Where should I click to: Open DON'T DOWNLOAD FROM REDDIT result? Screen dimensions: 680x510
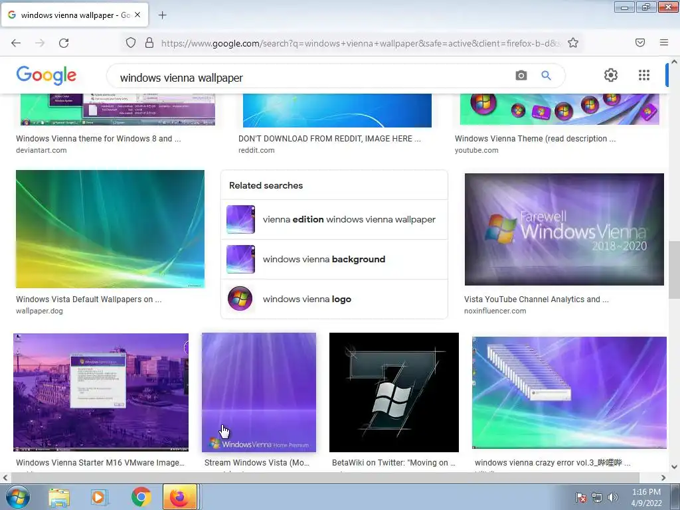(329, 139)
